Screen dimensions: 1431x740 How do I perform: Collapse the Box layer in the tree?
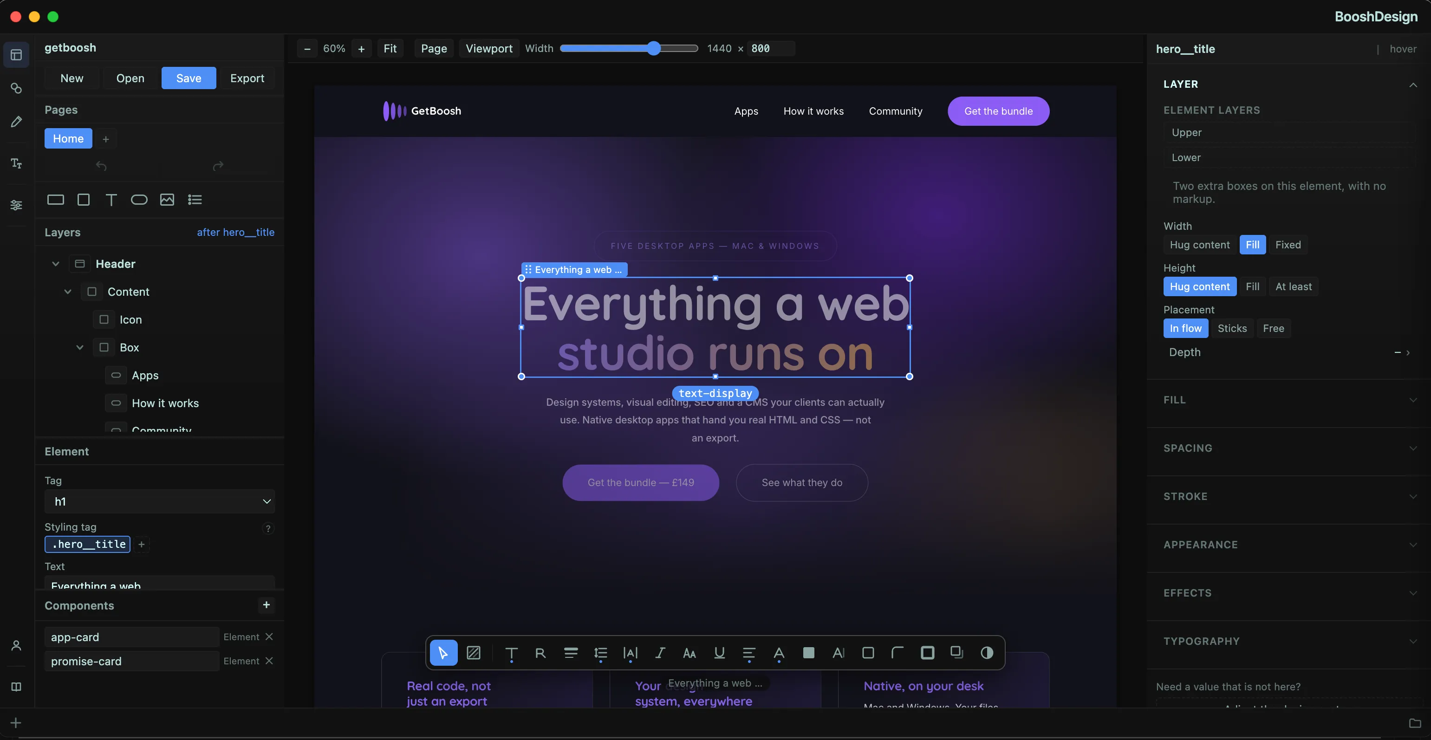click(x=80, y=347)
